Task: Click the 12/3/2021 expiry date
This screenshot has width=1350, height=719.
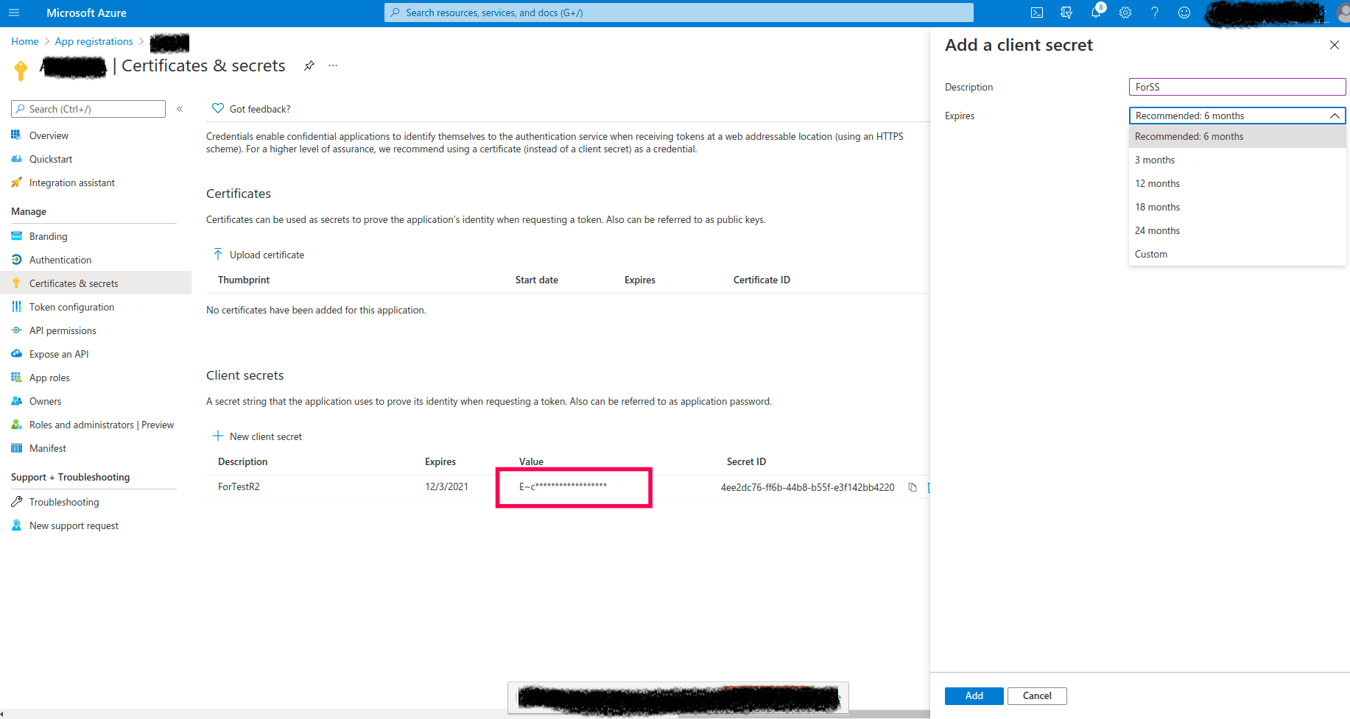Action: [x=446, y=486]
